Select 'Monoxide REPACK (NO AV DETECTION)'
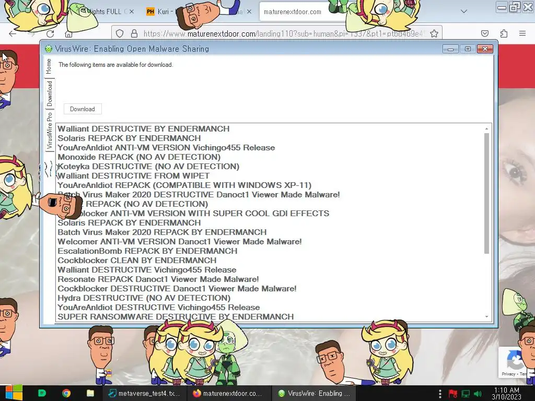 [x=139, y=157]
